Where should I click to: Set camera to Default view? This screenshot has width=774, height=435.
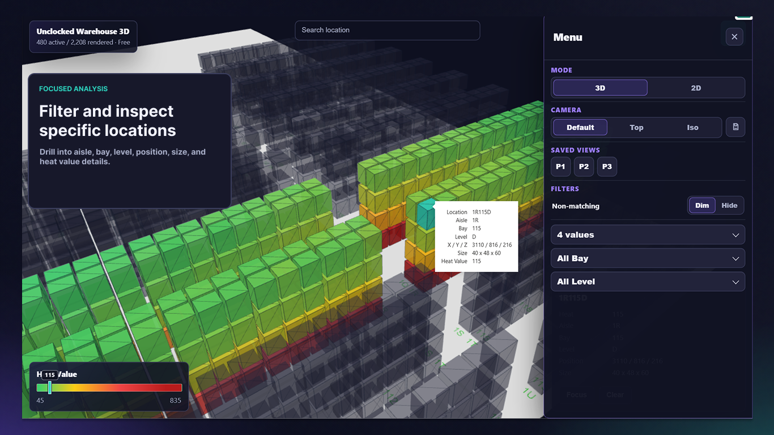click(x=580, y=127)
